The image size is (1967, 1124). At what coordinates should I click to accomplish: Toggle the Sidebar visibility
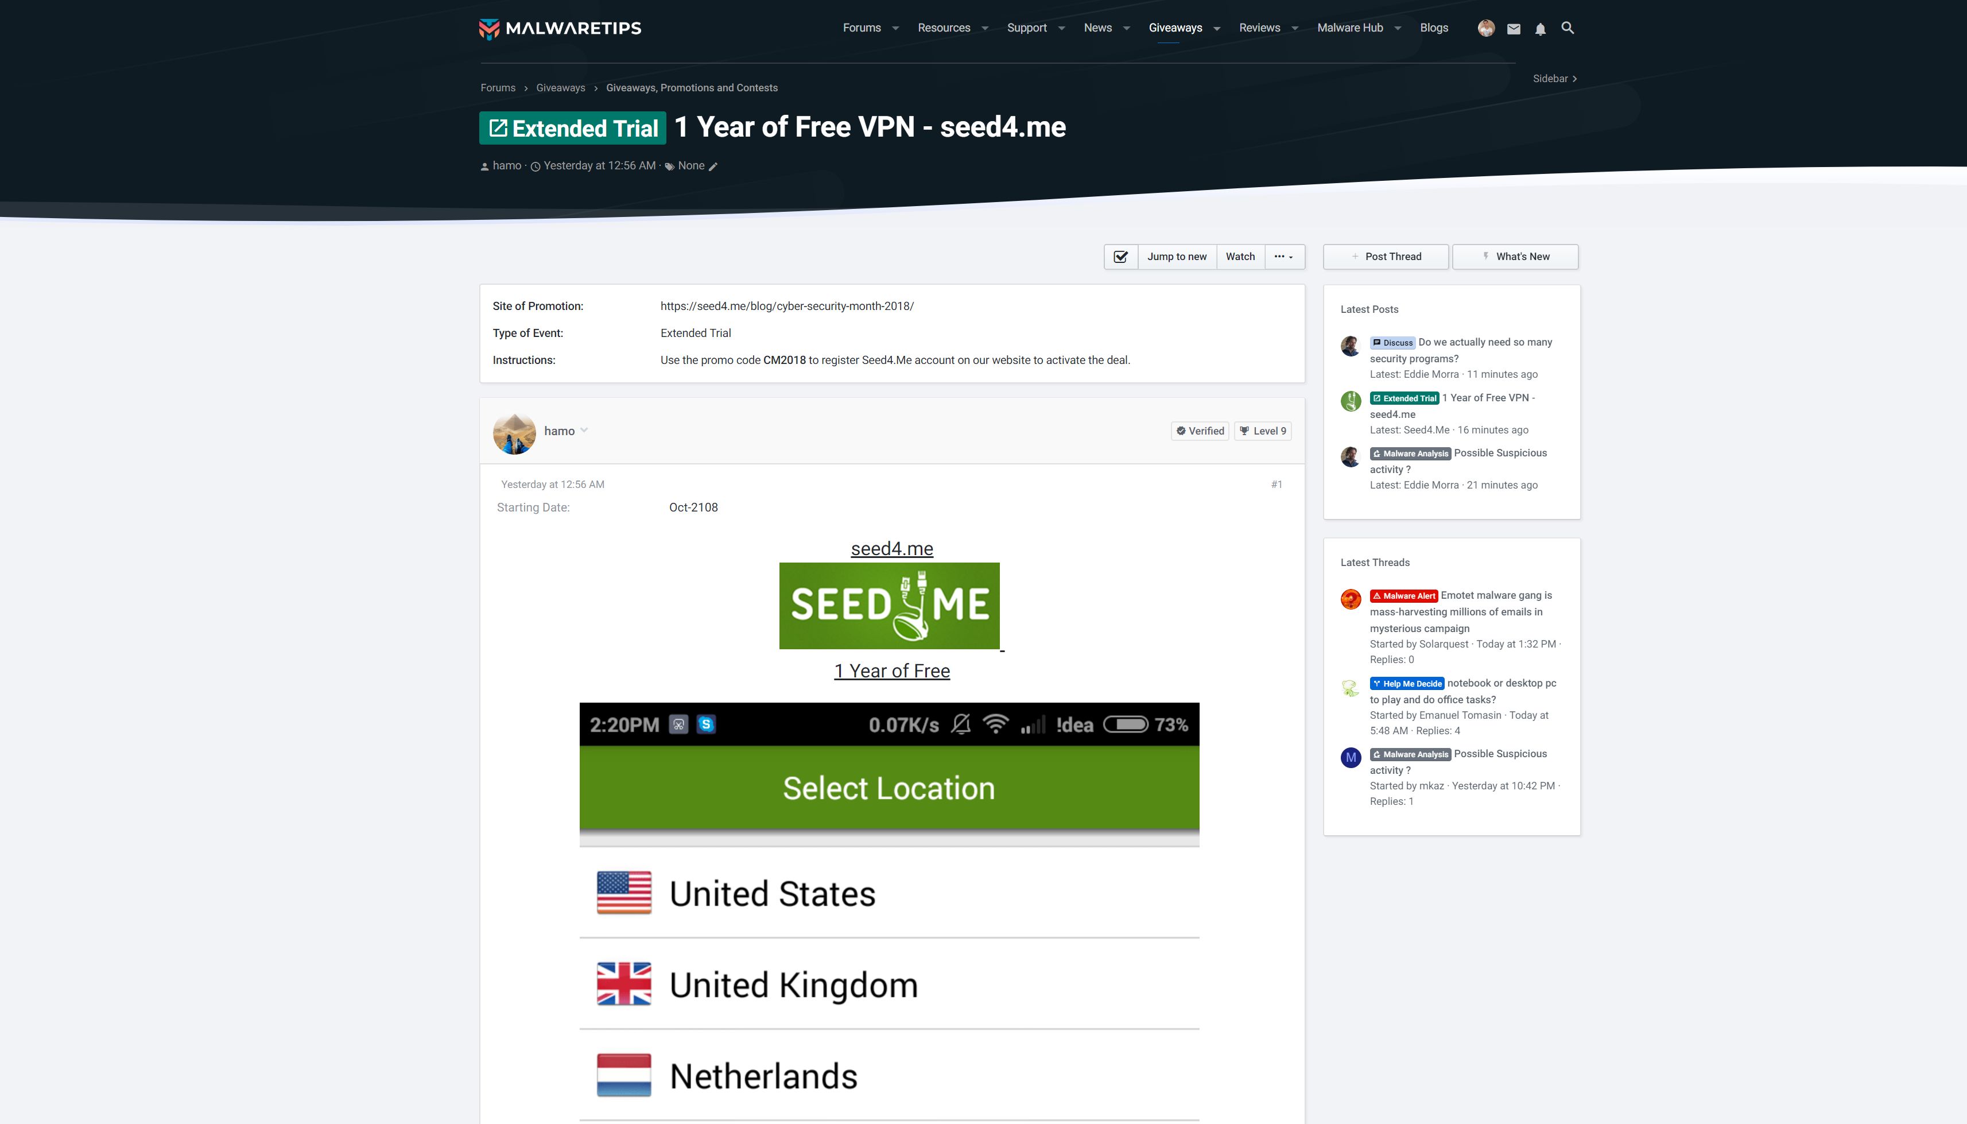pos(1554,79)
